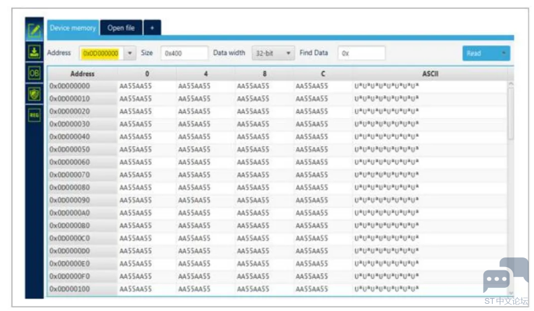Click the ASCII column header
534x311 pixels.
pos(430,74)
